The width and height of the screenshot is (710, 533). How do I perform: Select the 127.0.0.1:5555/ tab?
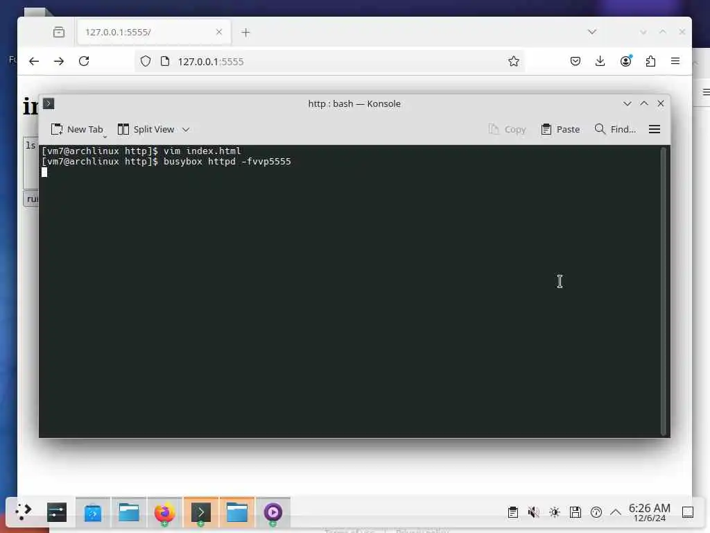tap(154, 32)
